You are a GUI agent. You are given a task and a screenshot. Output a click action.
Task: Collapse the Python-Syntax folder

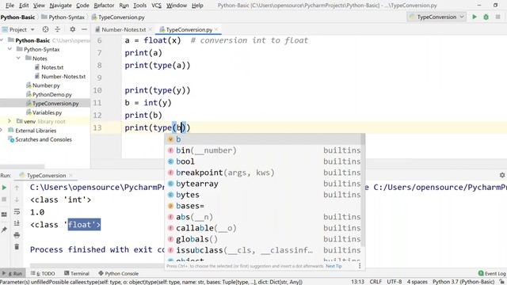10,49
